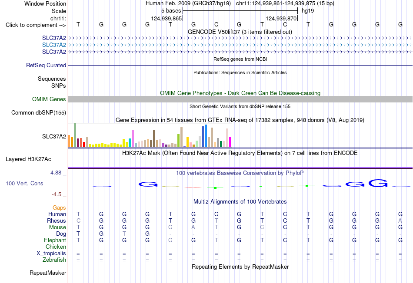Screen dimensions: 413x283
Task: Click the faded A base in Rhesus row
Action: pyautogui.click(x=400, y=220)
